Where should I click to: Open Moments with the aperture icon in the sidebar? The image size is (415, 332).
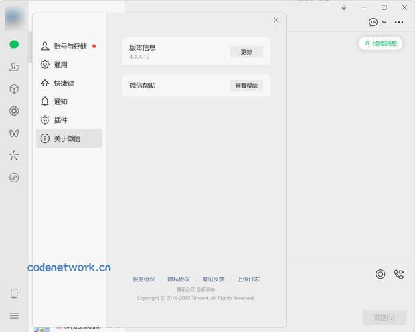tap(14, 111)
